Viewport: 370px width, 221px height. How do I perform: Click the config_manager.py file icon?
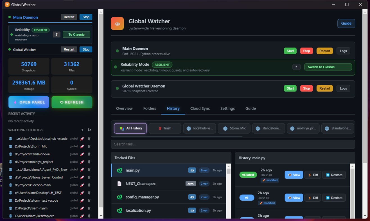(119, 197)
